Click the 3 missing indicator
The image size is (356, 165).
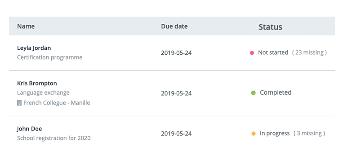[309, 133]
